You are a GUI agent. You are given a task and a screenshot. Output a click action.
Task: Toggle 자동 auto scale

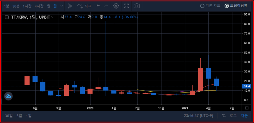tap(244, 116)
